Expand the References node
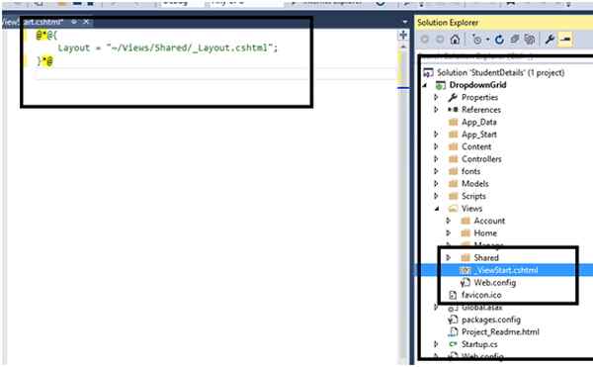Screen dimensions: 593x367 pyautogui.click(x=436, y=110)
